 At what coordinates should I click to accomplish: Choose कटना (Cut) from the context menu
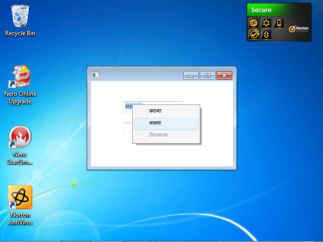point(166,111)
